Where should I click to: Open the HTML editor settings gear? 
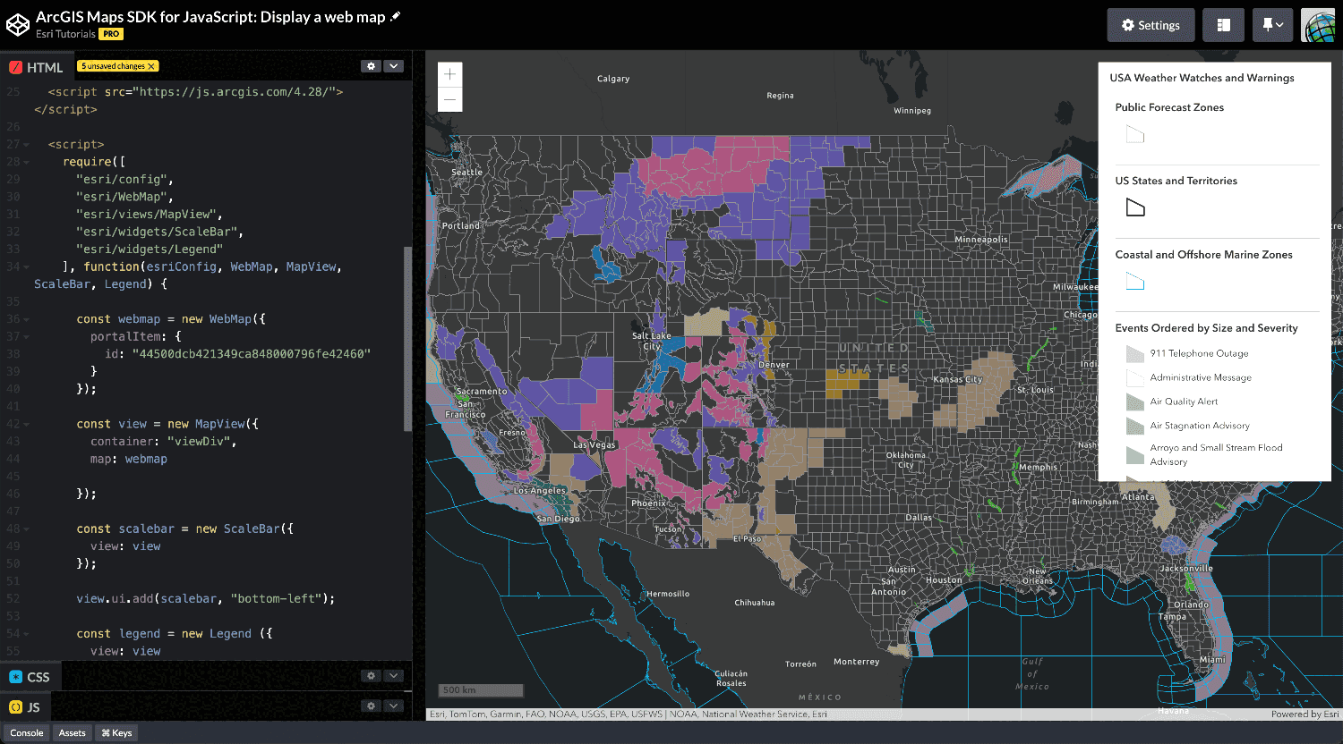pos(371,65)
